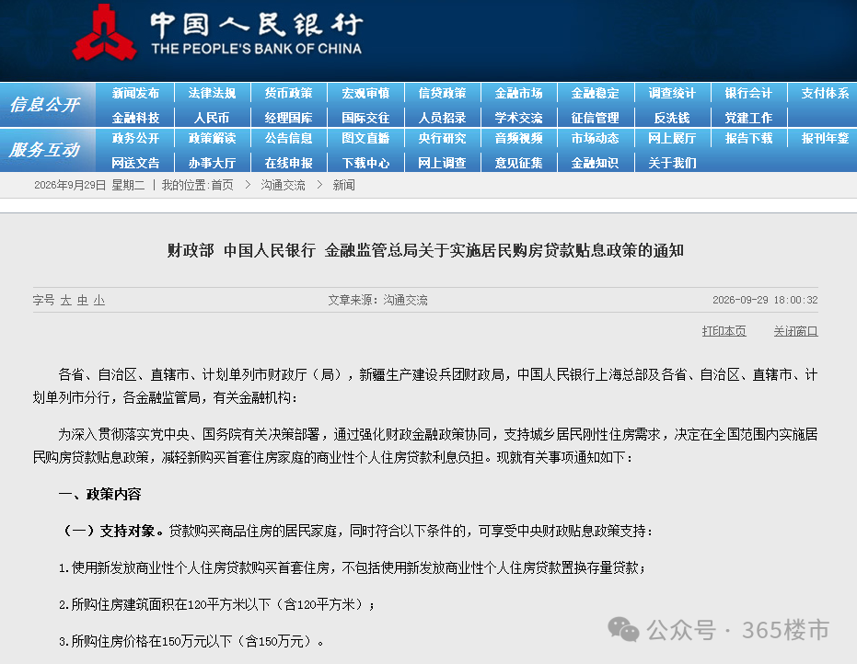This screenshot has height=664, width=857.
Task: Open the 信贷政策 page
Action: click(442, 94)
